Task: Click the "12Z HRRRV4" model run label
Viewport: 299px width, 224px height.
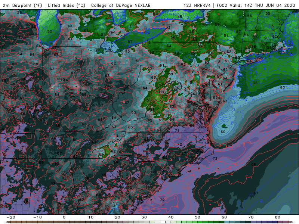Action: [x=197, y=5]
